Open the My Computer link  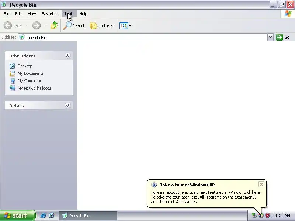29,81
